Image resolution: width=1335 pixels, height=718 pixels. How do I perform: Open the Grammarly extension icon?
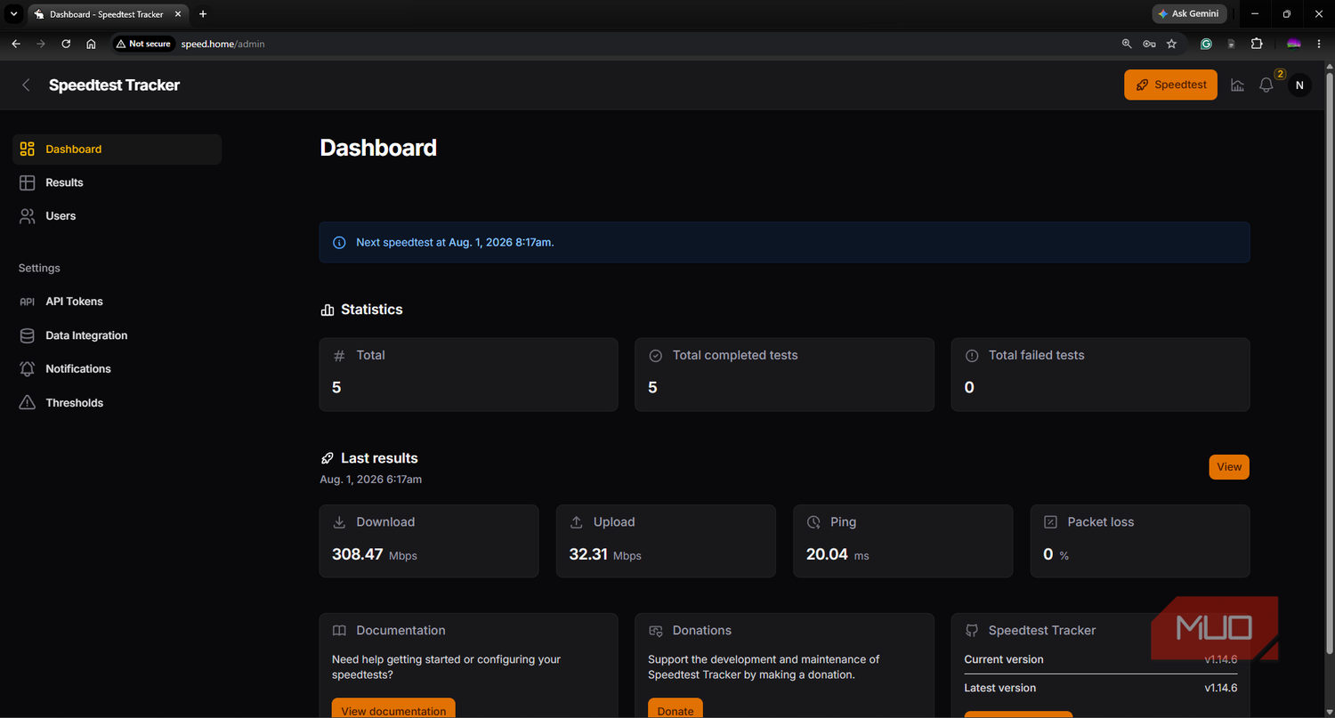1206,44
